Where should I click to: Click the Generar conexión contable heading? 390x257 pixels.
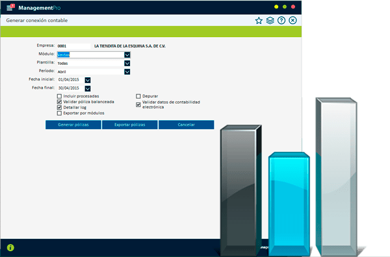tap(37, 20)
